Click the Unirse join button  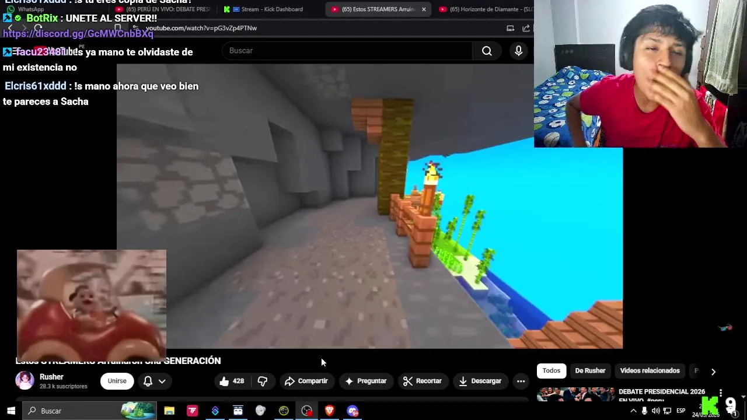(x=117, y=381)
